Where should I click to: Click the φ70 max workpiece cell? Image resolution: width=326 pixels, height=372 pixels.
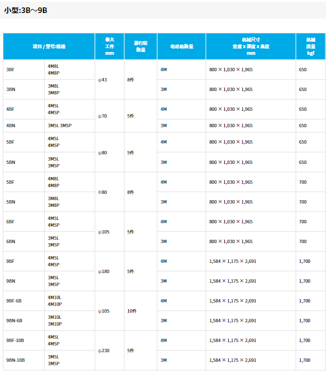pyautogui.click(x=109, y=116)
